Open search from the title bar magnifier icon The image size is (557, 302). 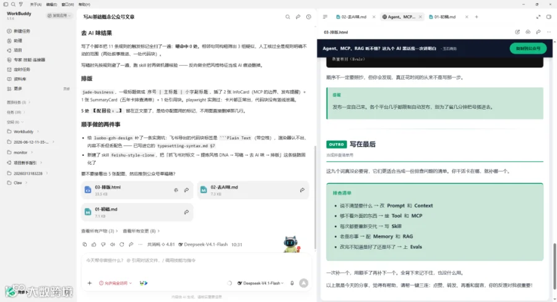(x=13, y=4)
